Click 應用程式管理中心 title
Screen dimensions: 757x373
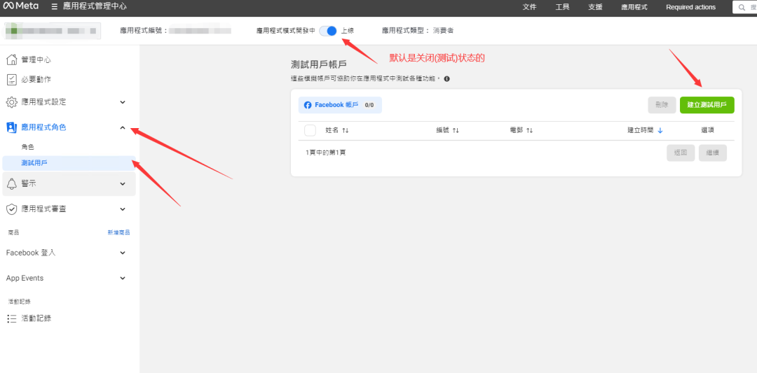[x=95, y=7]
